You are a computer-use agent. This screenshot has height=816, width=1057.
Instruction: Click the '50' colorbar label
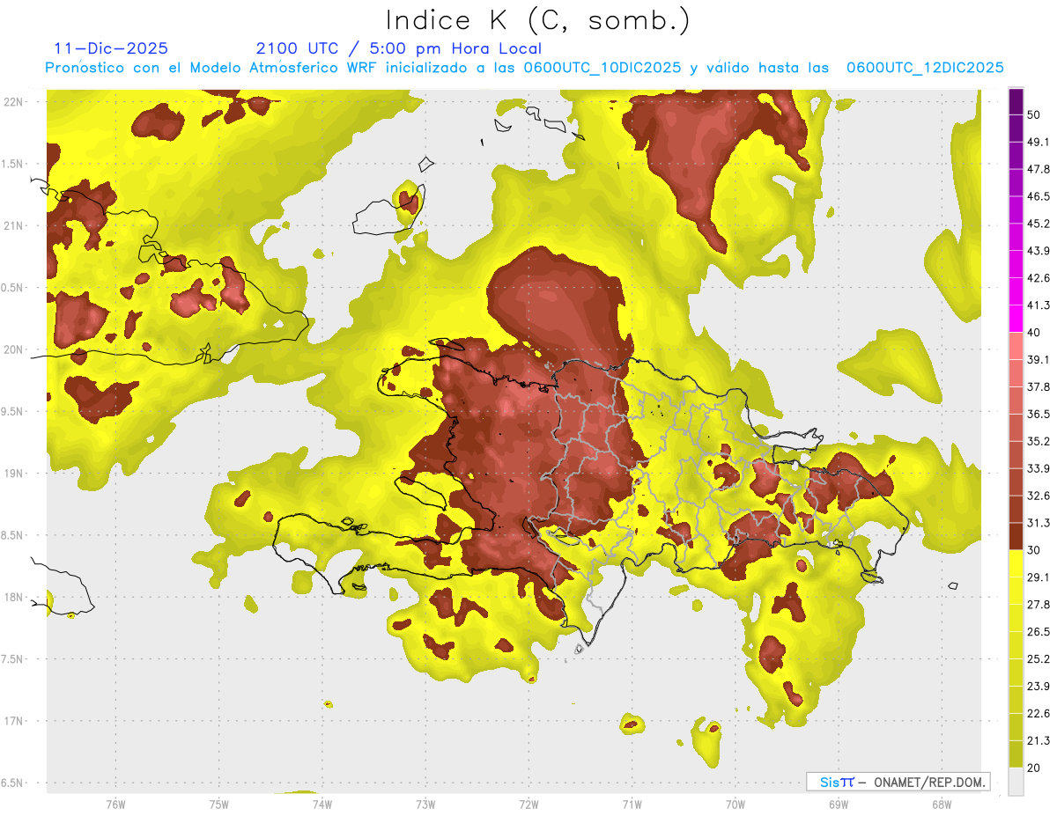click(x=1034, y=114)
